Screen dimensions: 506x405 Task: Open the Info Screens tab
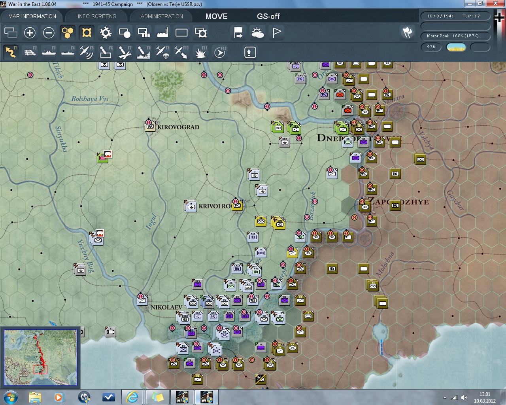(x=97, y=16)
